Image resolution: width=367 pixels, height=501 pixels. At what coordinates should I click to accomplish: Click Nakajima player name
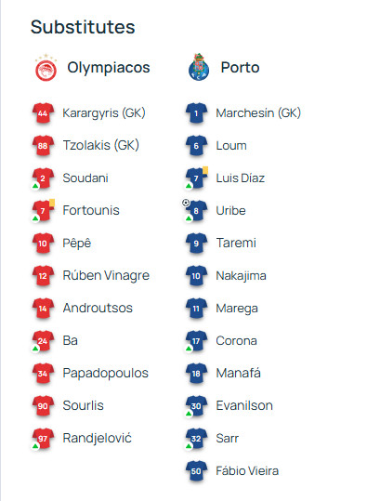(x=242, y=276)
